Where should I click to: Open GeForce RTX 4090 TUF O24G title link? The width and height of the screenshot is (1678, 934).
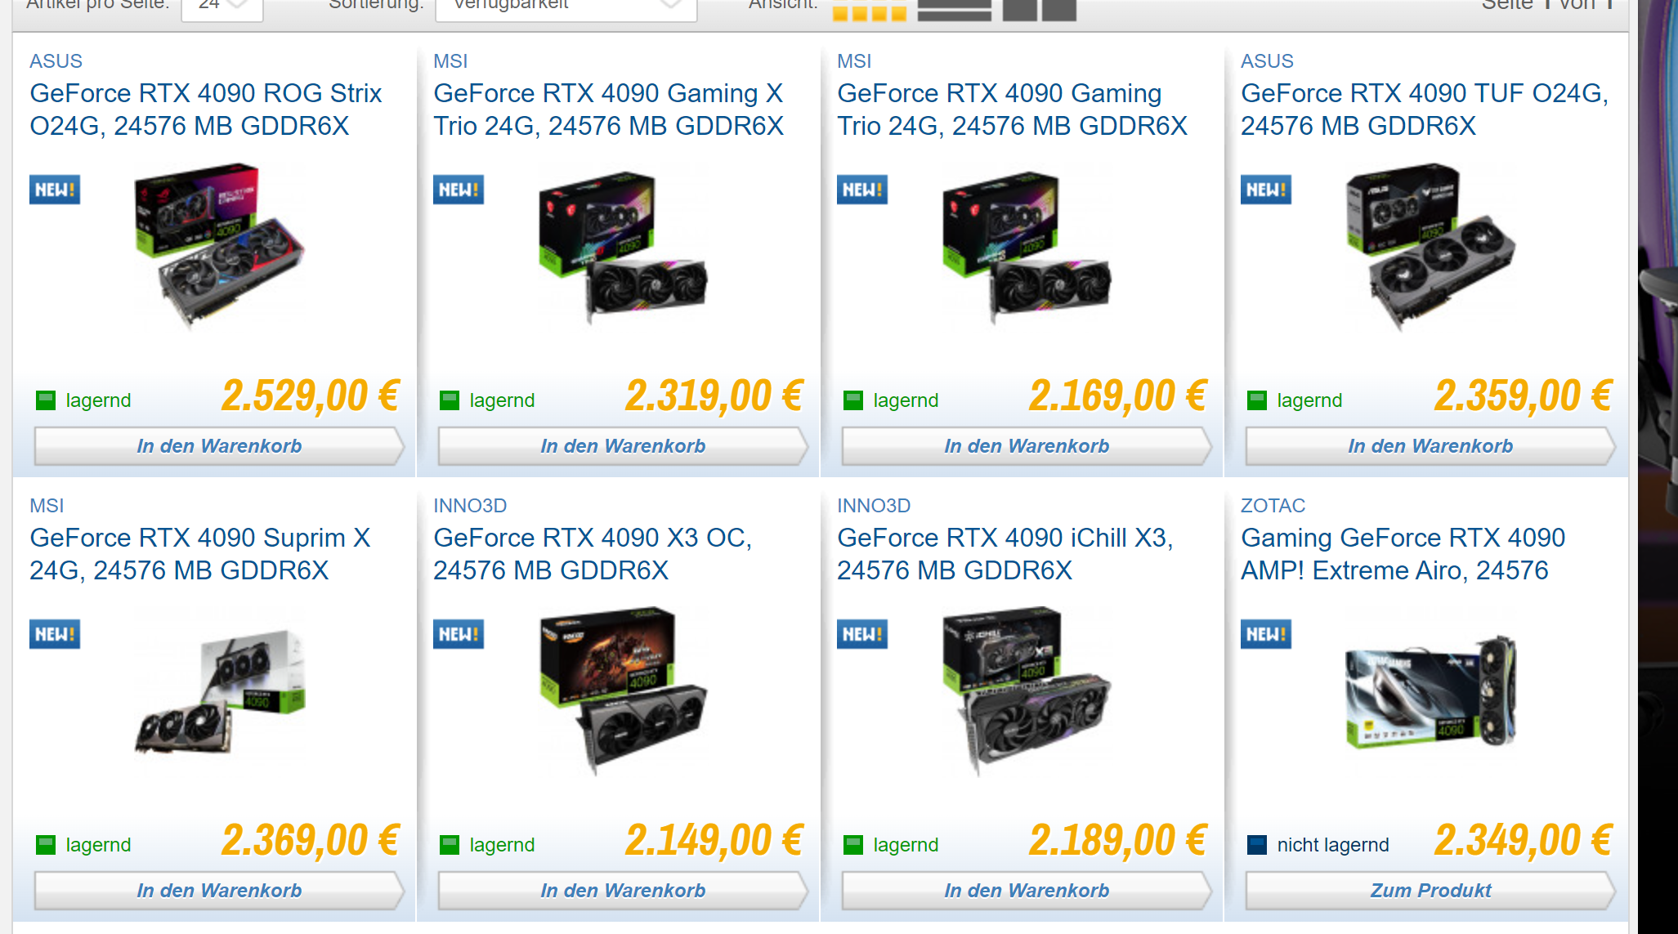click(x=1425, y=109)
